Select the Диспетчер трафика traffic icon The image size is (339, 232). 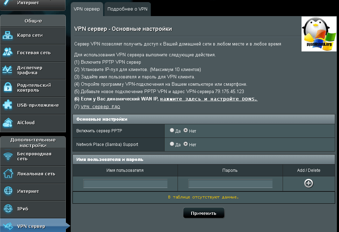[x=7, y=70]
